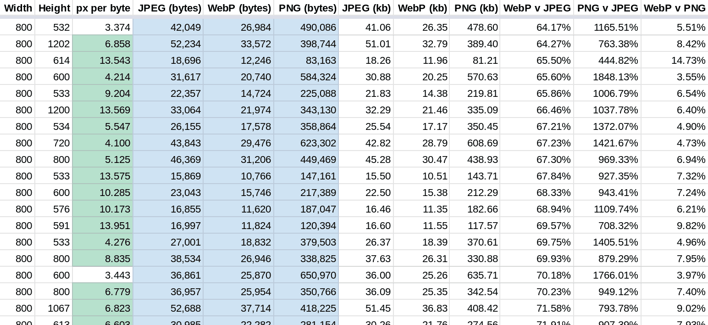Click the unshaded cell containing 3.443

(x=103, y=275)
